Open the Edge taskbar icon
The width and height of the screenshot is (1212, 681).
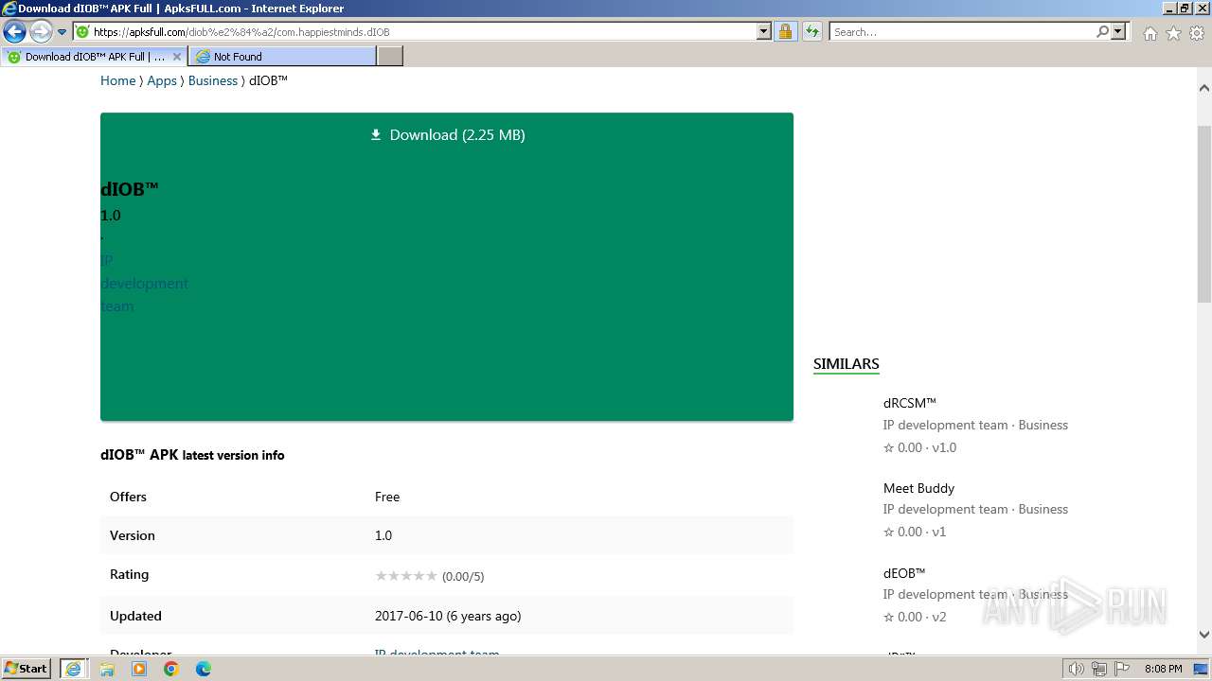pos(204,669)
